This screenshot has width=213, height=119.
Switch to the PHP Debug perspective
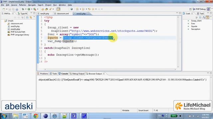[x=199, y=9]
